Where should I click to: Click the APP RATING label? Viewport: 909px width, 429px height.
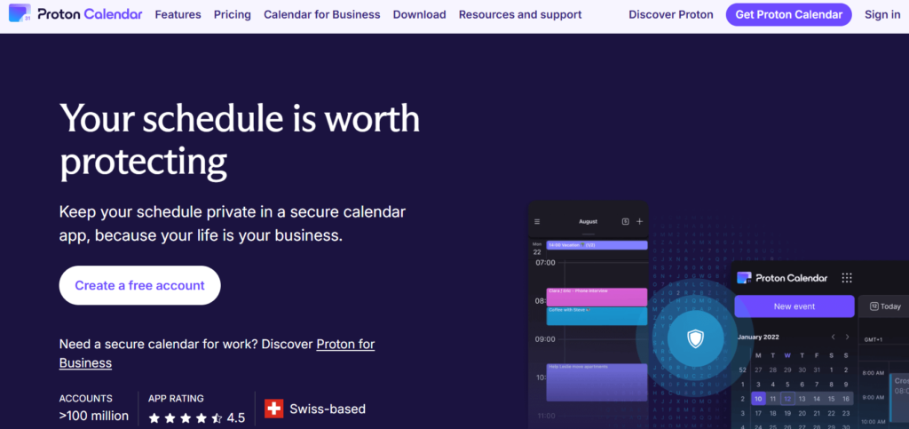(177, 399)
